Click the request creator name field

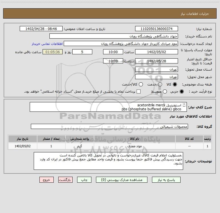click(121, 43)
